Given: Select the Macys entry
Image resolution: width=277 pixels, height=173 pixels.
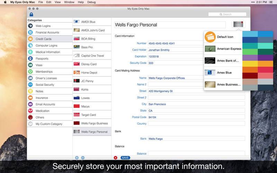Looking at the screenshot, I should [92, 107].
